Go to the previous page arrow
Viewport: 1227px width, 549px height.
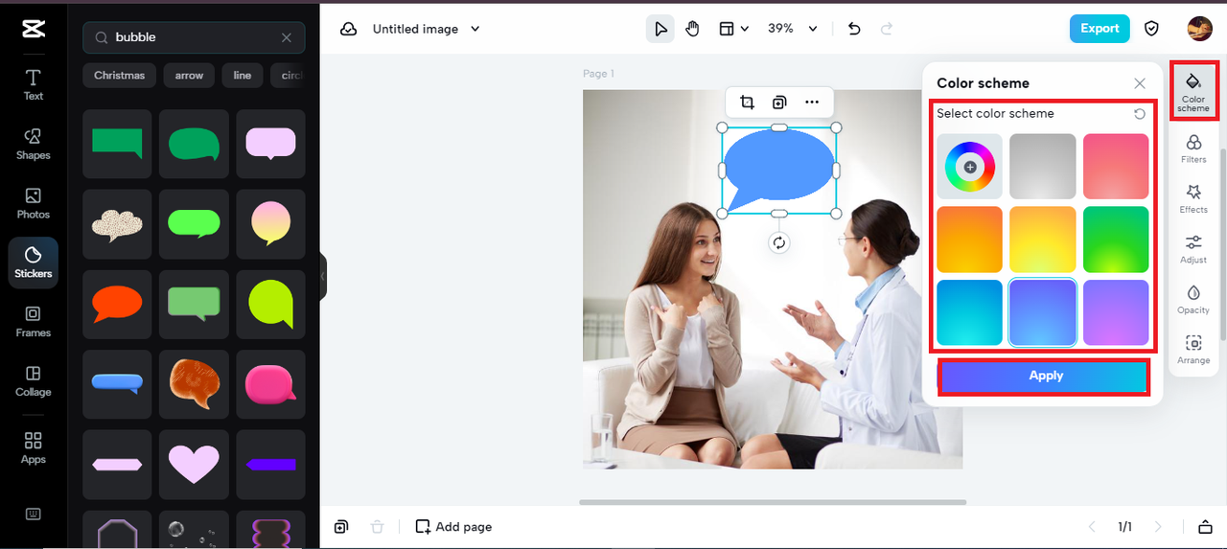1091,527
